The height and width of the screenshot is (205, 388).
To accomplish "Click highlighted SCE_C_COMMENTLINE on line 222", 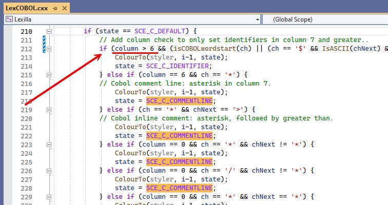I will 180,136.
